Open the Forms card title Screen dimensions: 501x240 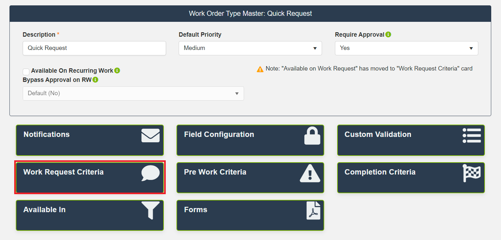(x=195, y=210)
